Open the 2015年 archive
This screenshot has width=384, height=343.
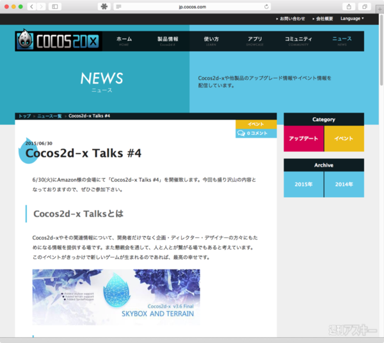click(303, 184)
